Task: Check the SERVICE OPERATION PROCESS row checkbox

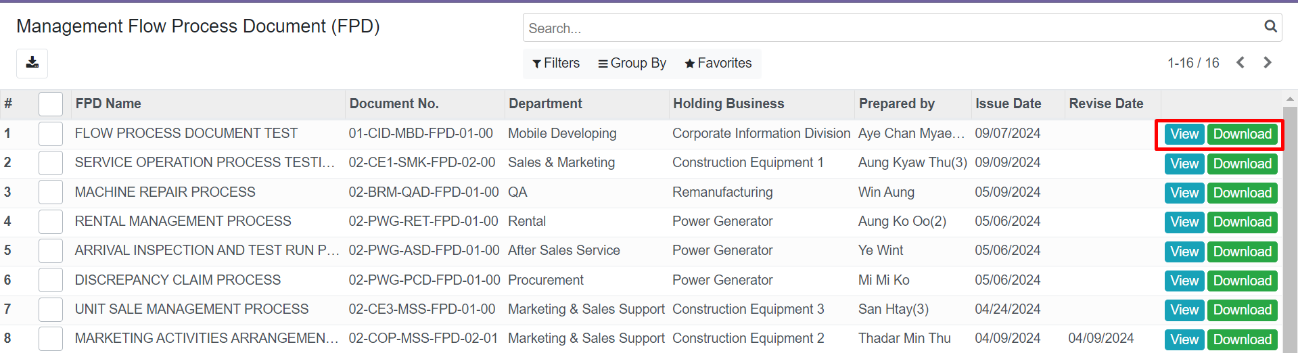Action: [x=51, y=163]
